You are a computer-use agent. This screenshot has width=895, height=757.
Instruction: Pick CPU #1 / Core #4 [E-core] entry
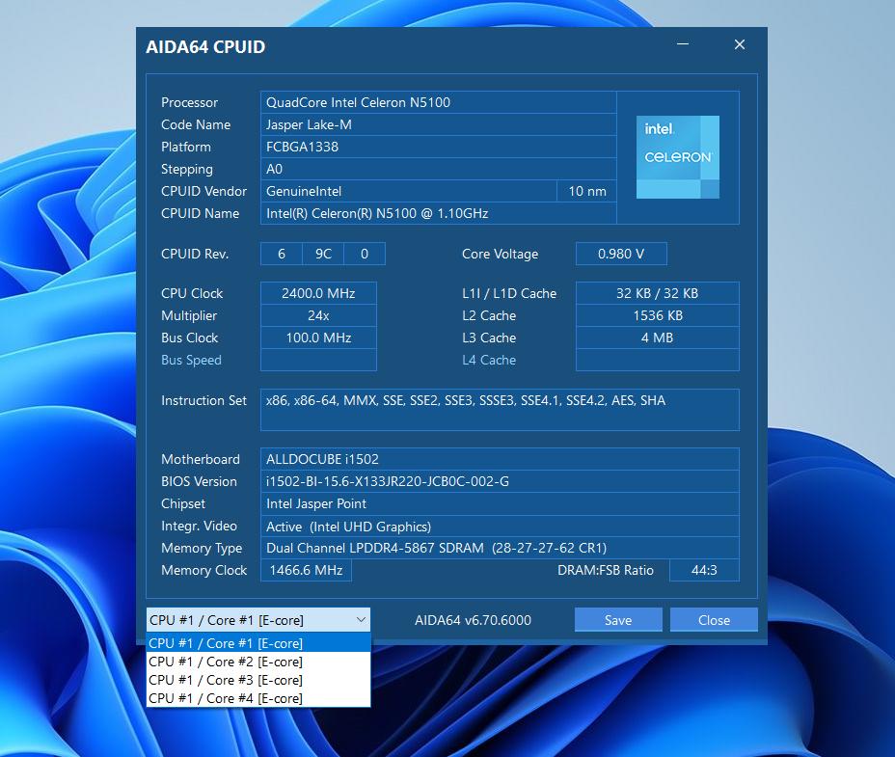click(x=258, y=698)
